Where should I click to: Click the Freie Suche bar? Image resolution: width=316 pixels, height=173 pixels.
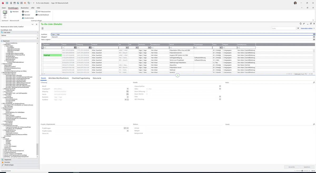20,33
